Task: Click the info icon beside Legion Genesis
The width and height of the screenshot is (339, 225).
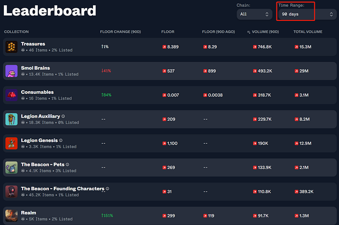Action: (x=61, y=141)
